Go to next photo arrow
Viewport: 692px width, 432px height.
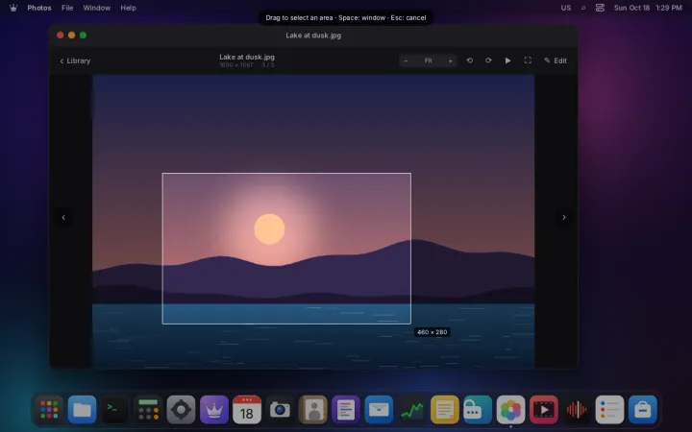tap(563, 217)
